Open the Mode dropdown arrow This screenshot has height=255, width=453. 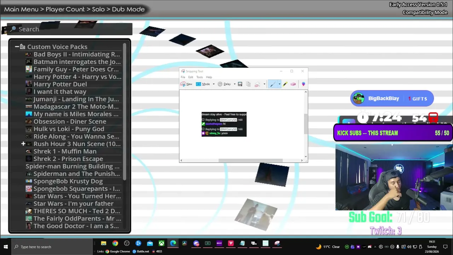pyautogui.click(x=213, y=84)
